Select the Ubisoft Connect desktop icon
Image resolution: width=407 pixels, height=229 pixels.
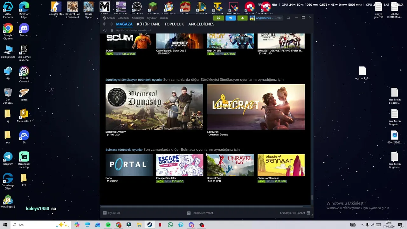[x=24, y=75]
